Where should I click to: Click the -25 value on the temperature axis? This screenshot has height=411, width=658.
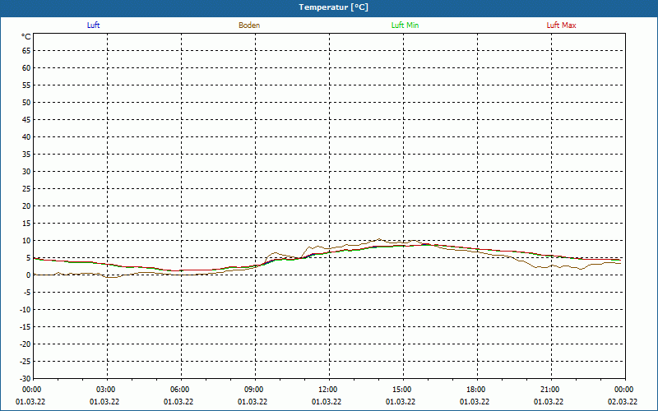[25, 362]
